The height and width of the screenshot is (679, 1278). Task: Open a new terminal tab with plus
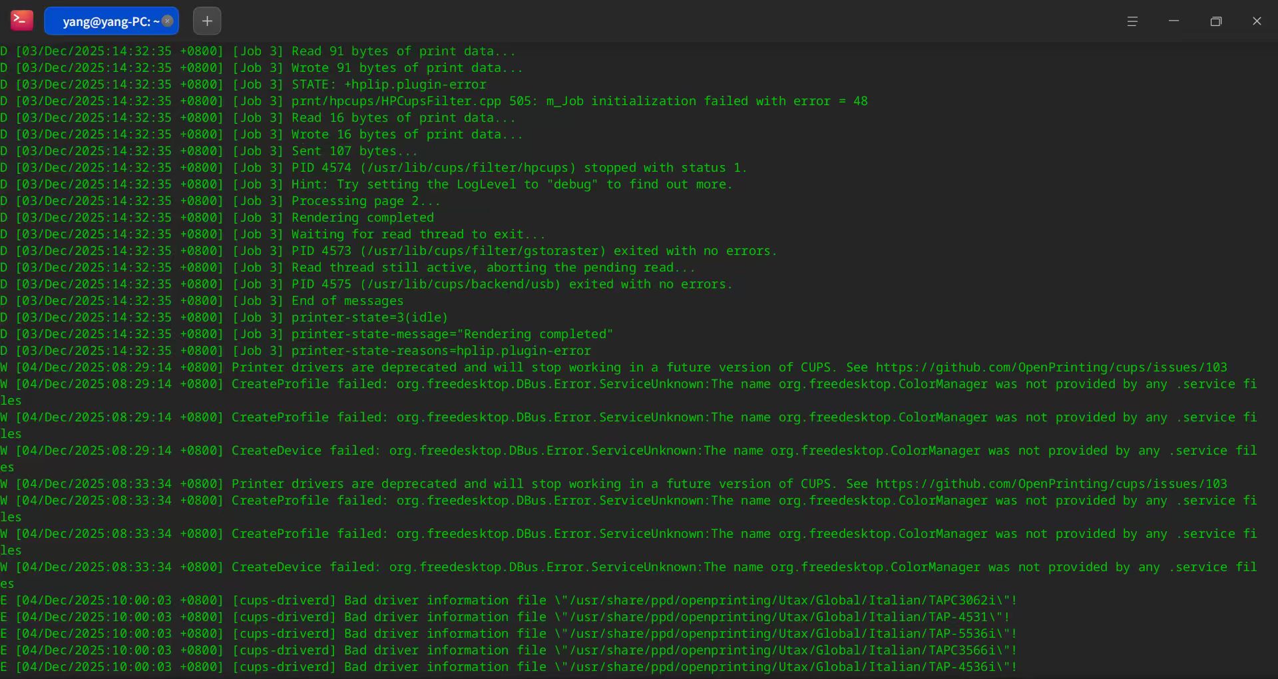pyautogui.click(x=207, y=21)
